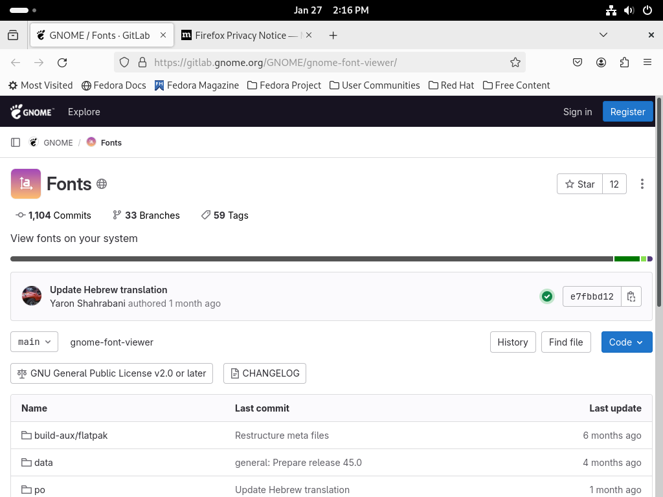Toggle the GitLab sidebar panel icon
The height and width of the screenshot is (497, 663).
(16, 142)
